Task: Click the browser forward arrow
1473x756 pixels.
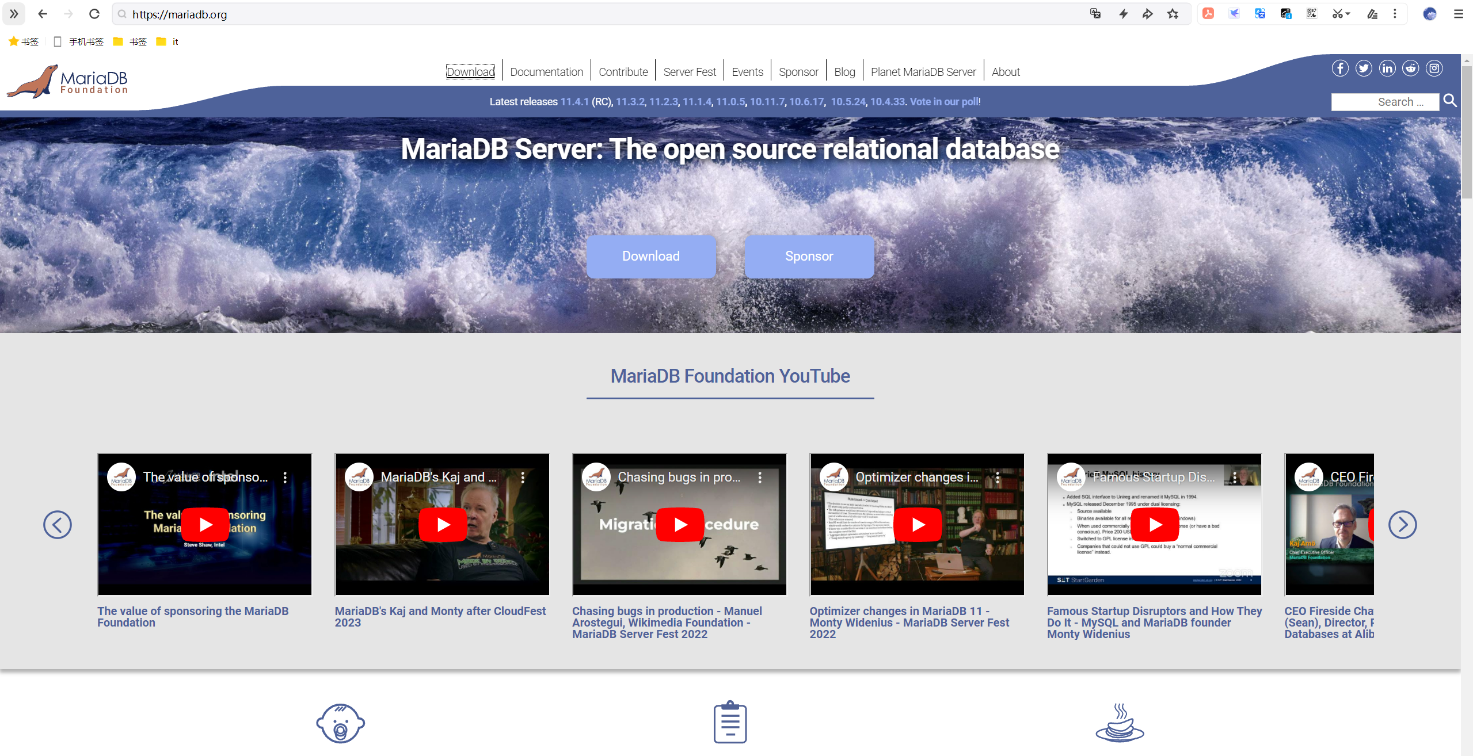Action: click(68, 14)
